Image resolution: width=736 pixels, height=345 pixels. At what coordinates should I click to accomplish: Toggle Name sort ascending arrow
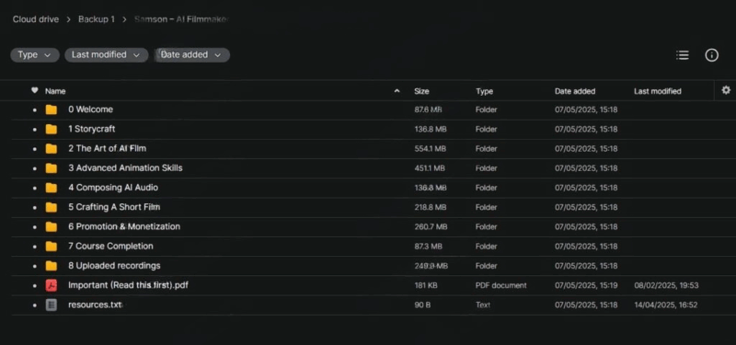[397, 91]
